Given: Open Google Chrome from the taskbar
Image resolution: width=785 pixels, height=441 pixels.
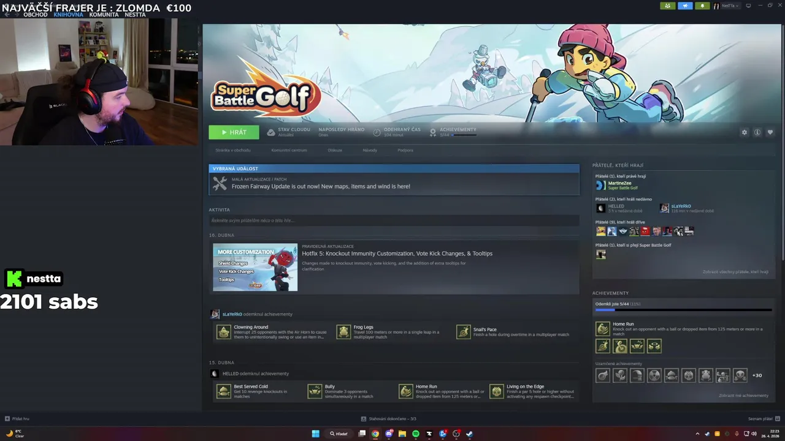Looking at the screenshot, I should pos(375,434).
